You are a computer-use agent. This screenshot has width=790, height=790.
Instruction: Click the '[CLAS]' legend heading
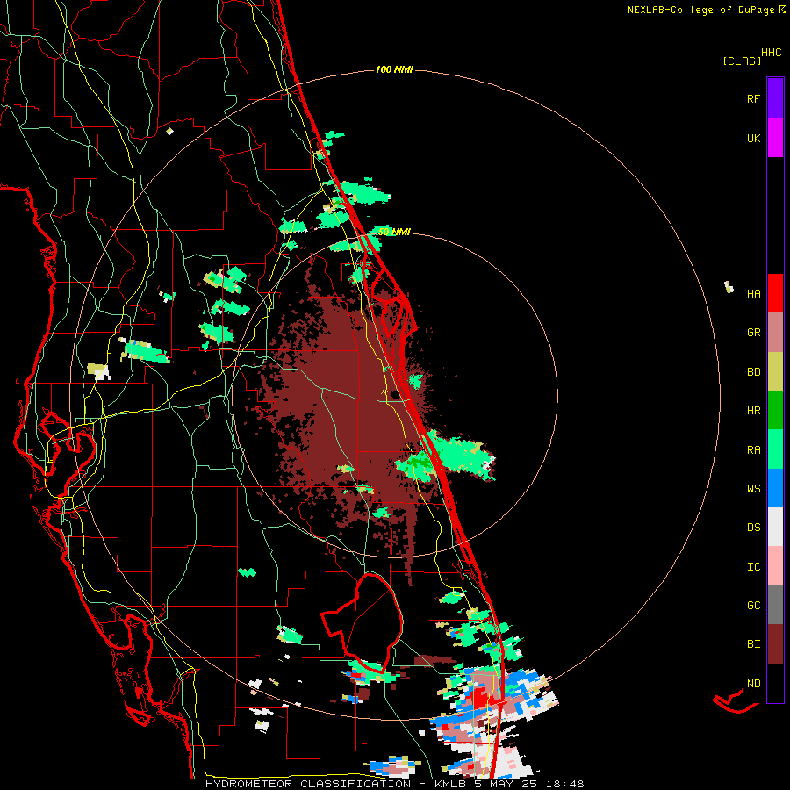[742, 61]
